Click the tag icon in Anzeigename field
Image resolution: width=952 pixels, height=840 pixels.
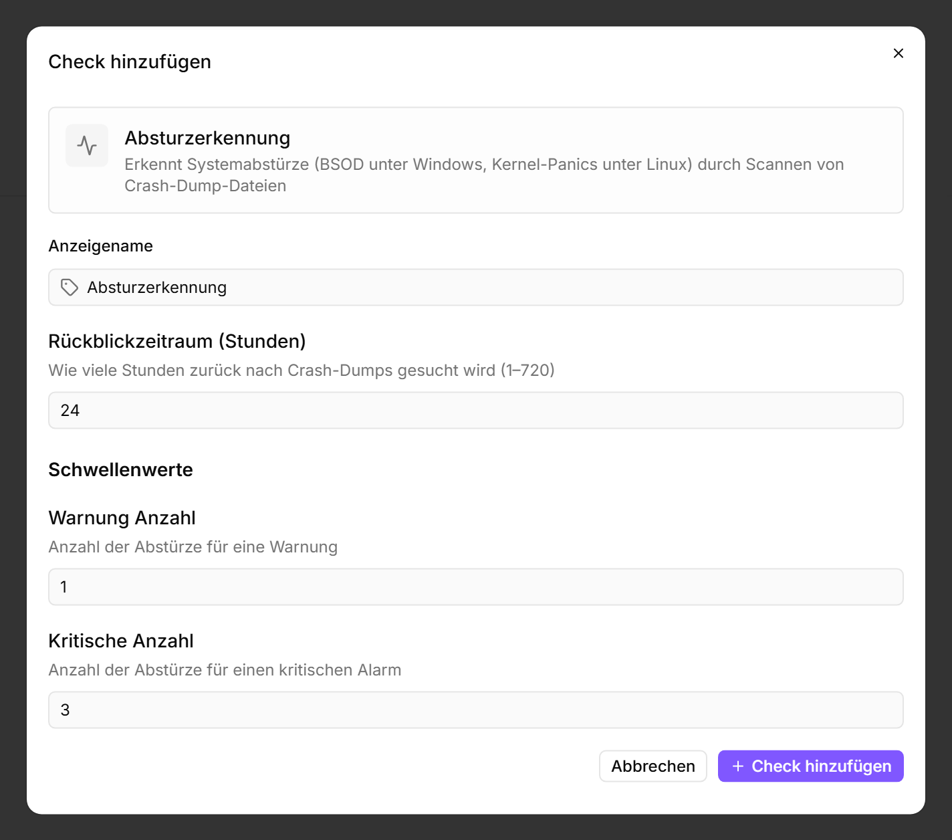pos(70,288)
